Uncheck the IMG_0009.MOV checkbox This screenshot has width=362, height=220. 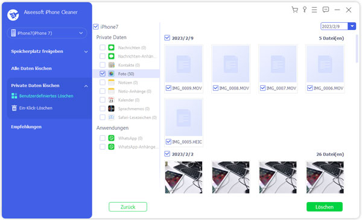pos(168,88)
